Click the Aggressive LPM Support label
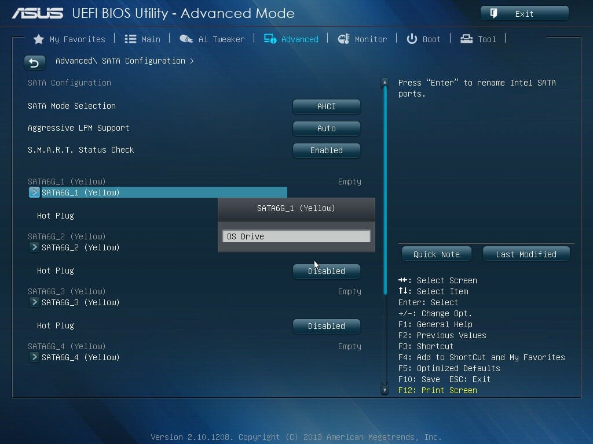 pyautogui.click(x=79, y=128)
